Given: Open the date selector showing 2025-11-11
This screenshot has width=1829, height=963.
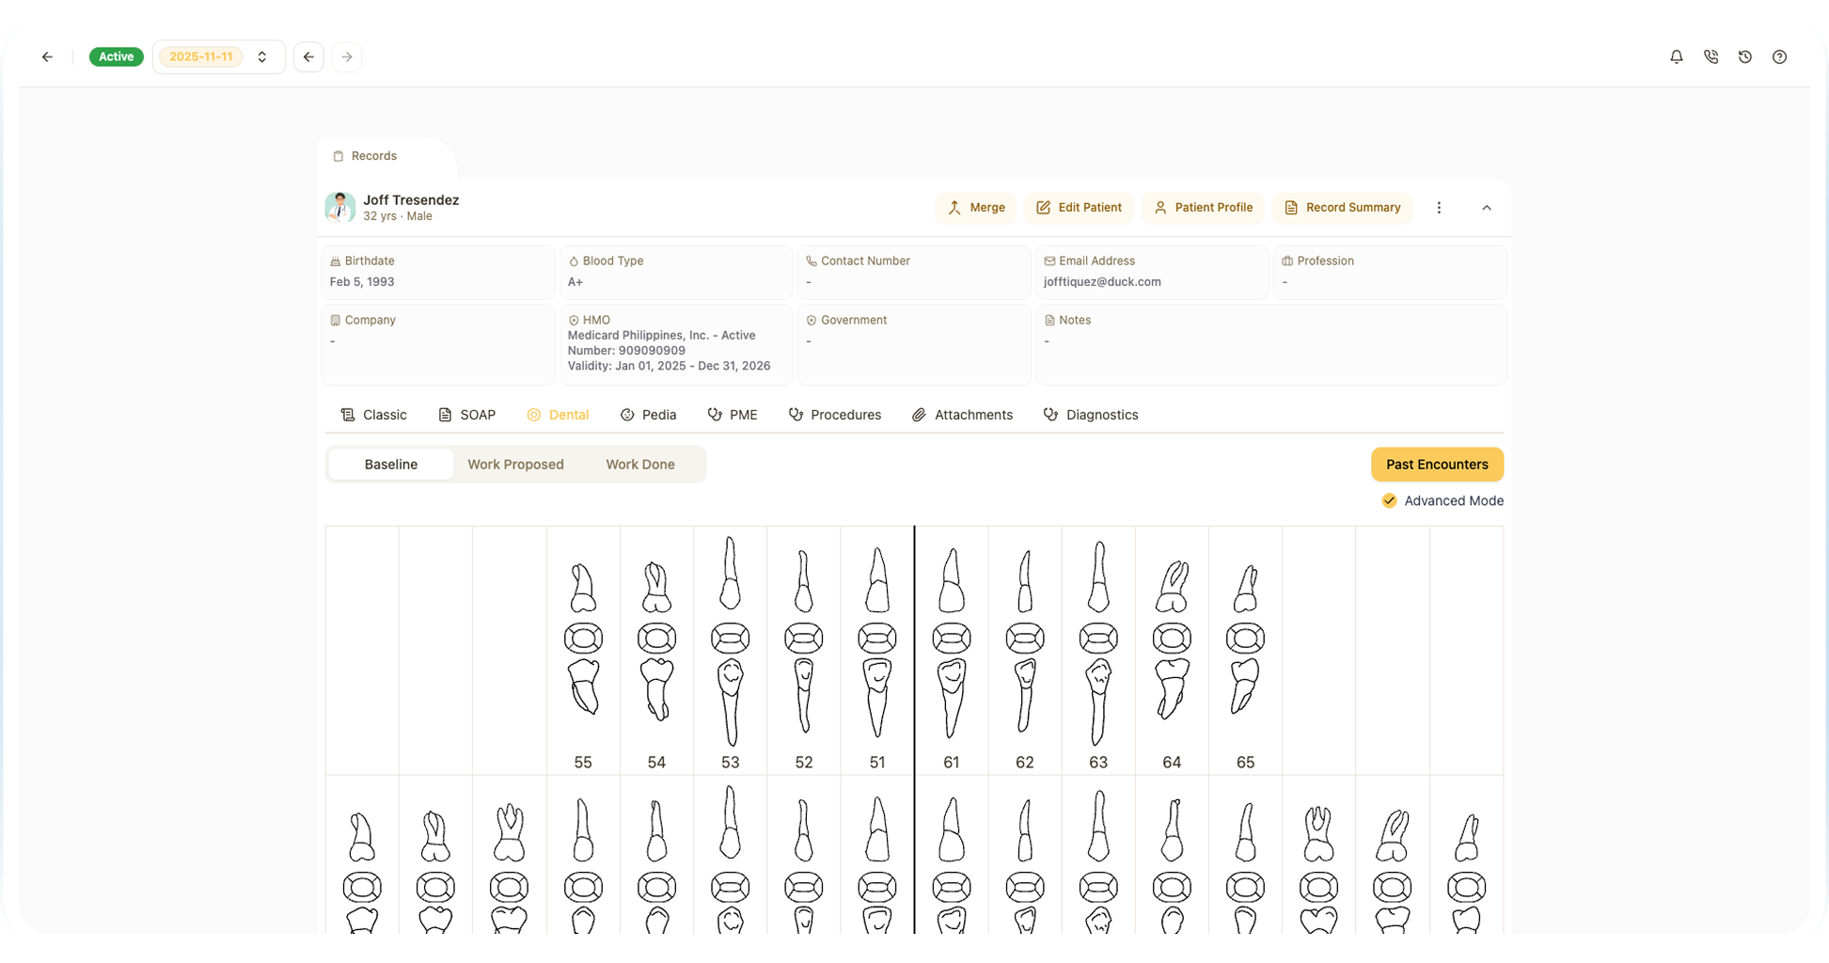Looking at the screenshot, I should pos(200,56).
